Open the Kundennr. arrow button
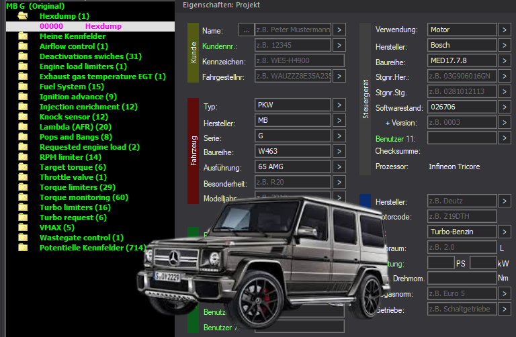Image resolution: width=516 pixels, height=337 pixels. point(339,45)
